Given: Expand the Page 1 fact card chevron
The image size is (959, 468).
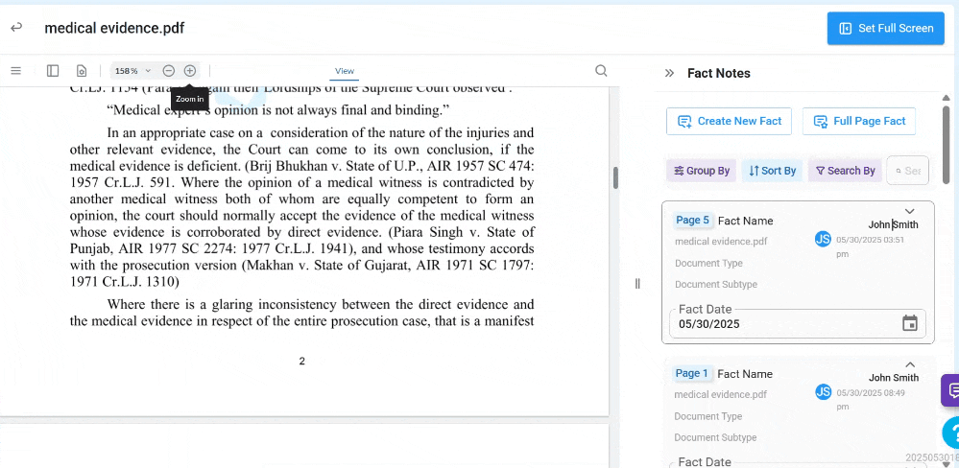Looking at the screenshot, I should coord(909,364).
